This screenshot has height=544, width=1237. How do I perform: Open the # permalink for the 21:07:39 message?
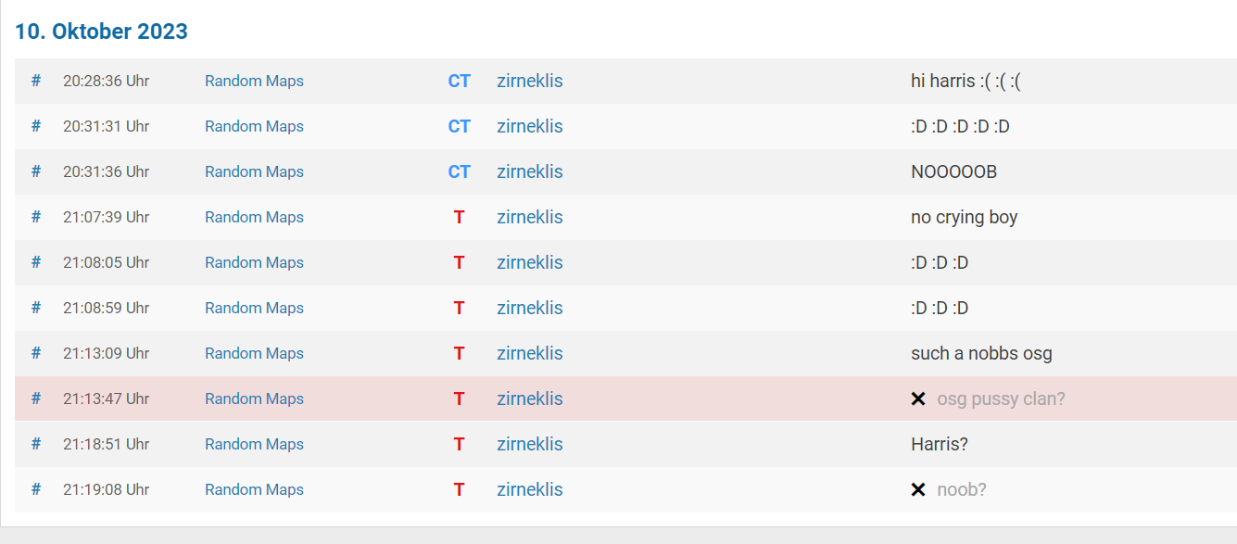click(x=36, y=217)
